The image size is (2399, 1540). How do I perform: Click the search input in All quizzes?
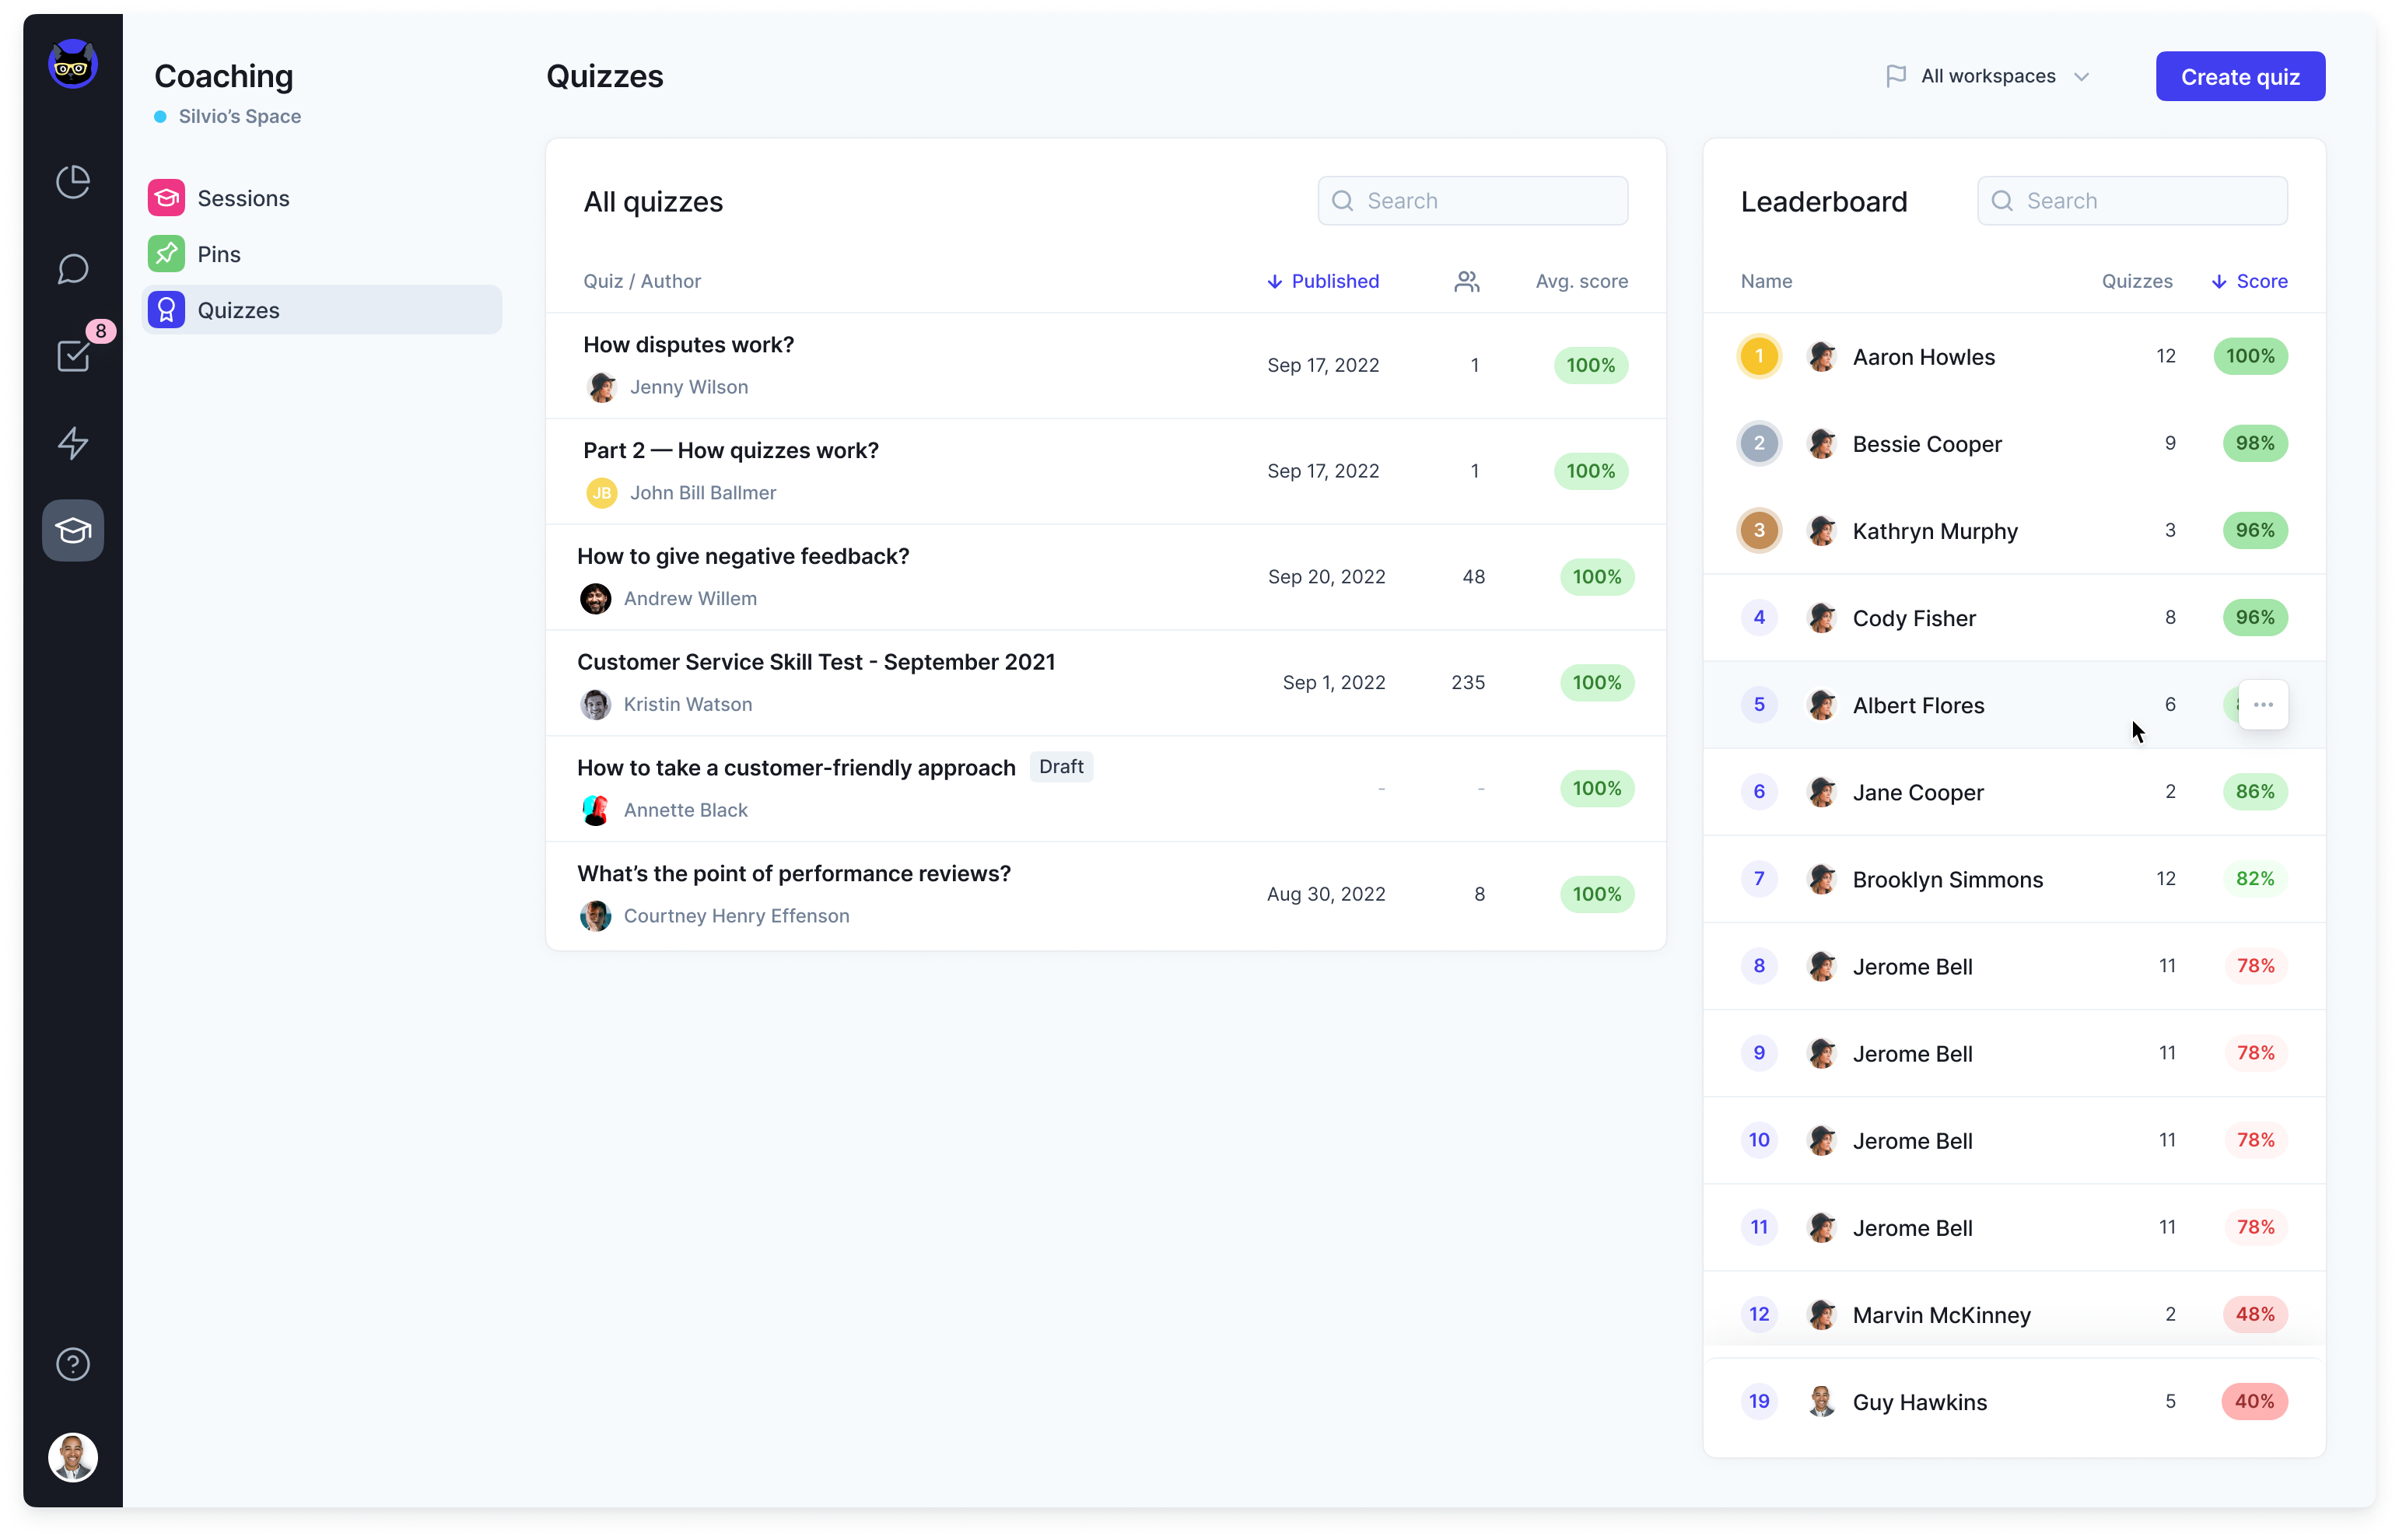pos(1476,199)
